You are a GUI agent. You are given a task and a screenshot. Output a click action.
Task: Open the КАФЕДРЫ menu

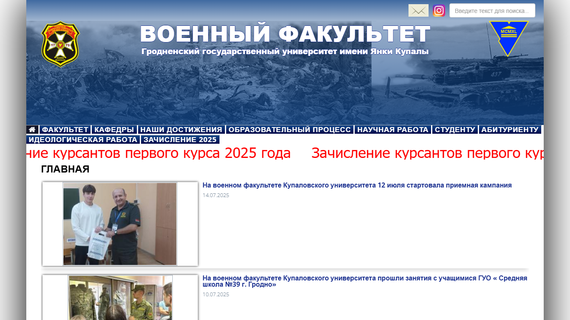[x=114, y=130]
